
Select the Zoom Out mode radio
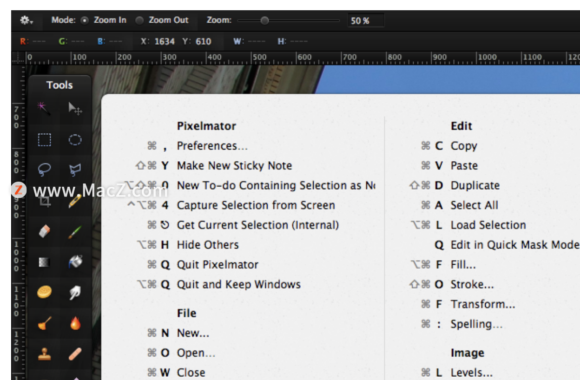[x=139, y=20]
